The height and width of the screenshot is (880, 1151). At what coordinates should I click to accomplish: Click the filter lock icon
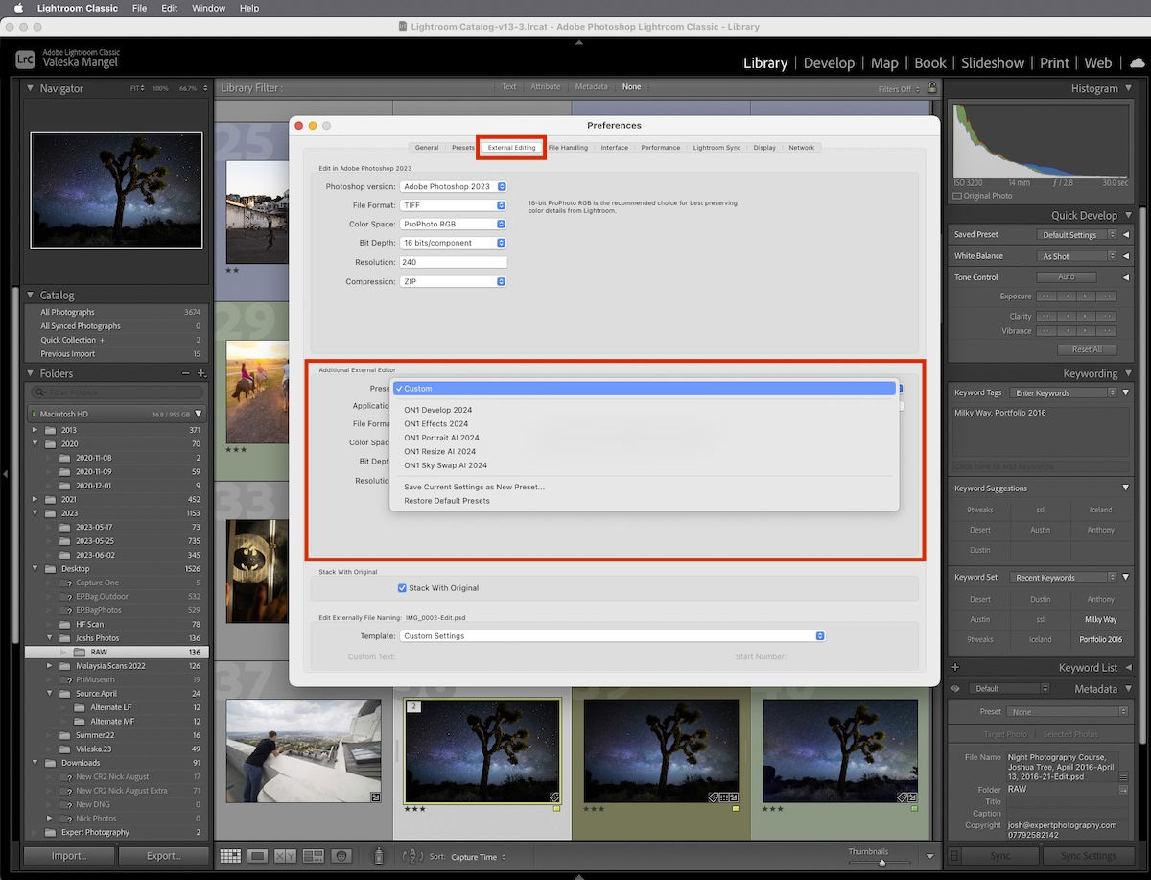coord(931,88)
